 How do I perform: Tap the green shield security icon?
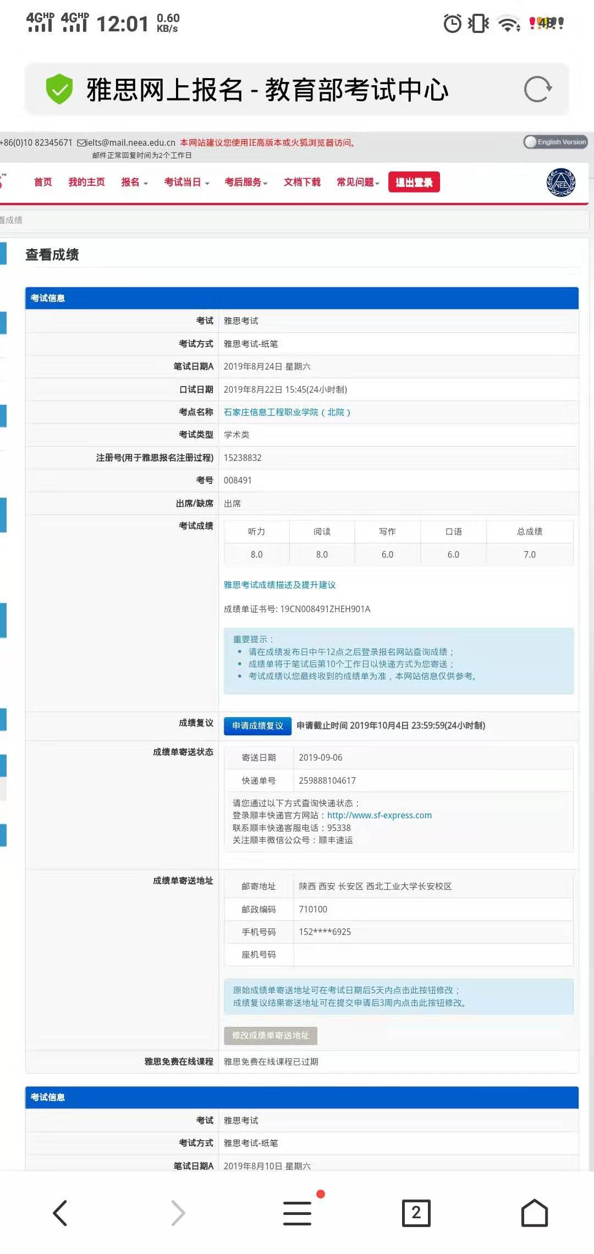[x=59, y=89]
